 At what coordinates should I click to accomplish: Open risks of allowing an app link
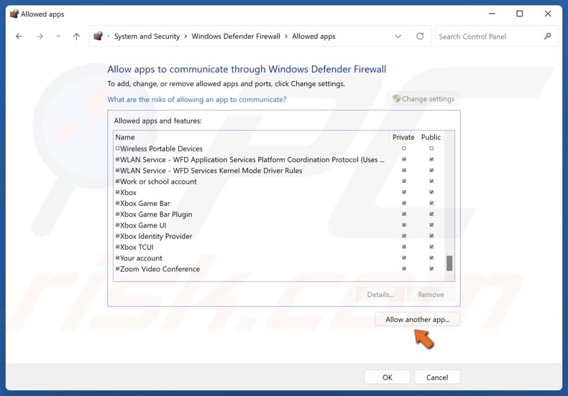[197, 100]
